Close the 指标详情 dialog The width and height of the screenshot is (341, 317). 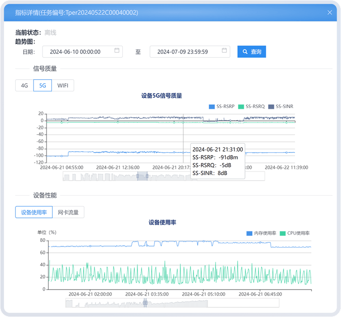[330, 13]
